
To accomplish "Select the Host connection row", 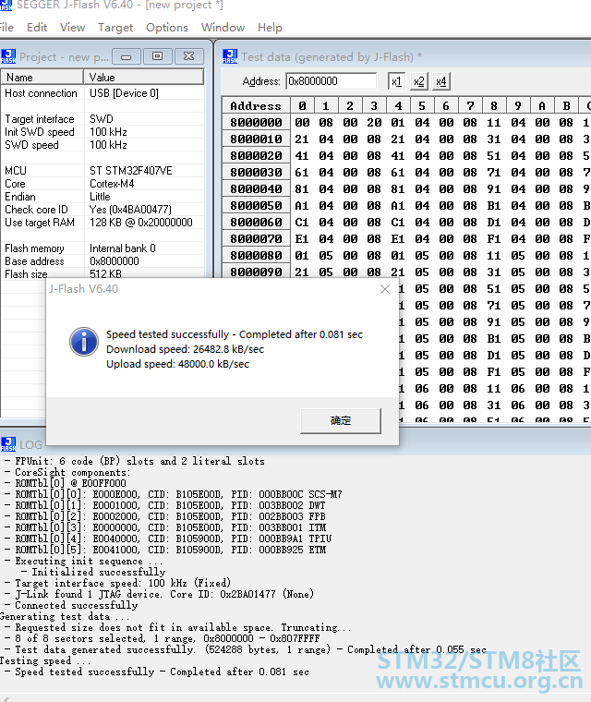I will [x=103, y=93].
